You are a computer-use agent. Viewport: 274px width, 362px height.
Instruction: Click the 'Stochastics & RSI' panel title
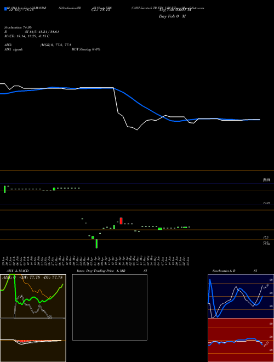click(x=235, y=271)
